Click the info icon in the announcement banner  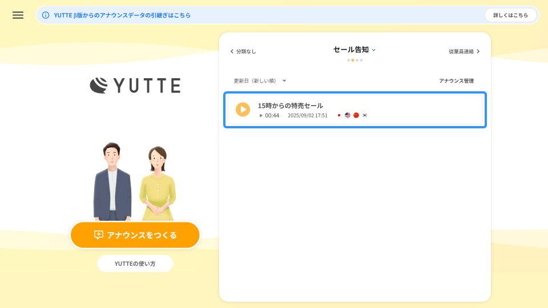46,15
